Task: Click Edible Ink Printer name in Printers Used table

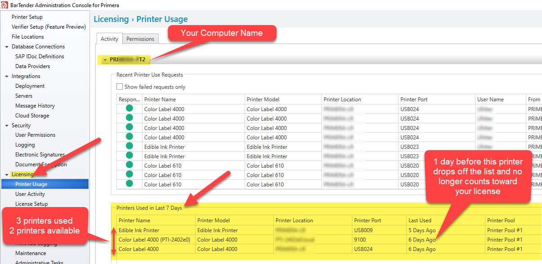Action: pos(139,230)
